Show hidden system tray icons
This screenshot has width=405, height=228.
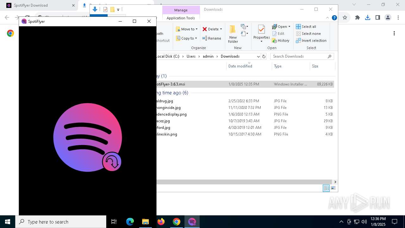point(341,222)
